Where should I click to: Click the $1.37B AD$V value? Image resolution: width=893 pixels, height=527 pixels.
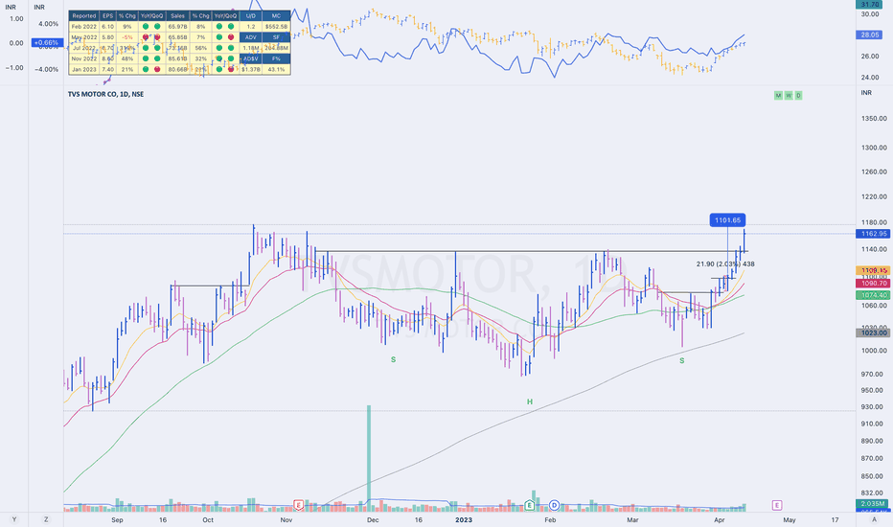(251, 70)
